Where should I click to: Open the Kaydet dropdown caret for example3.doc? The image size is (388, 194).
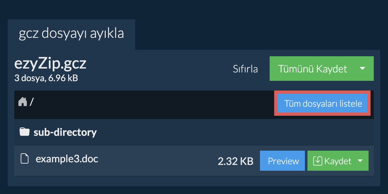pyautogui.click(x=360, y=161)
